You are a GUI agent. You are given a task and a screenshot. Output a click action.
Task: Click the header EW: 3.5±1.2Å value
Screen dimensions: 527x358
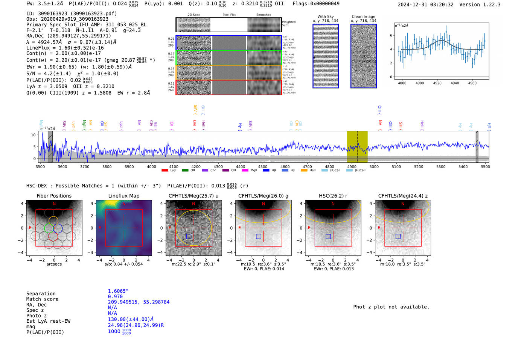point(45,4)
